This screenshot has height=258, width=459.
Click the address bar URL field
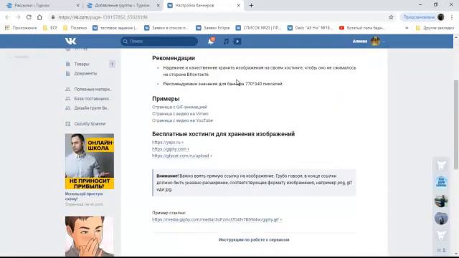[x=217, y=17]
